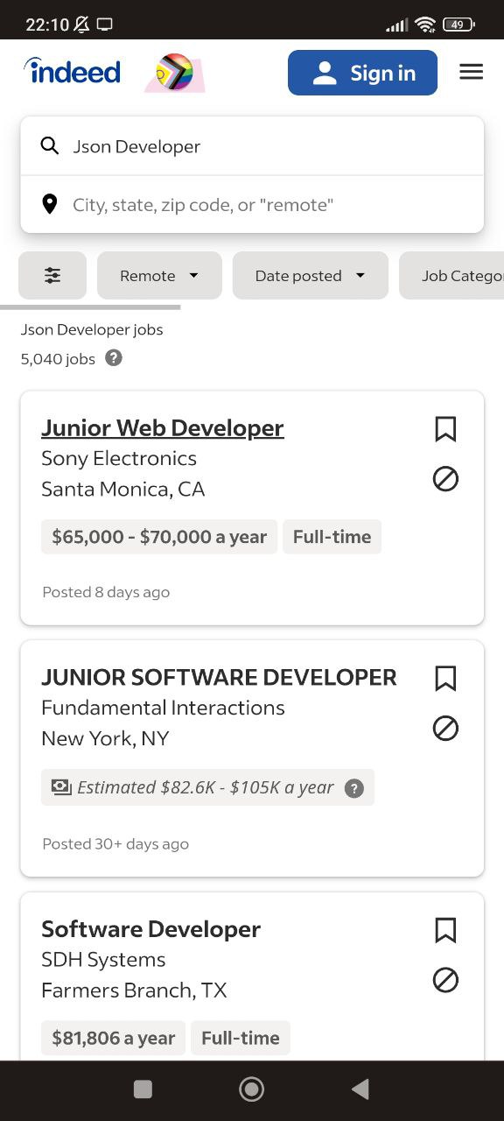Screen dimensions: 504x1121
Task: Mark Software Developer job as not interested
Action: (445, 980)
